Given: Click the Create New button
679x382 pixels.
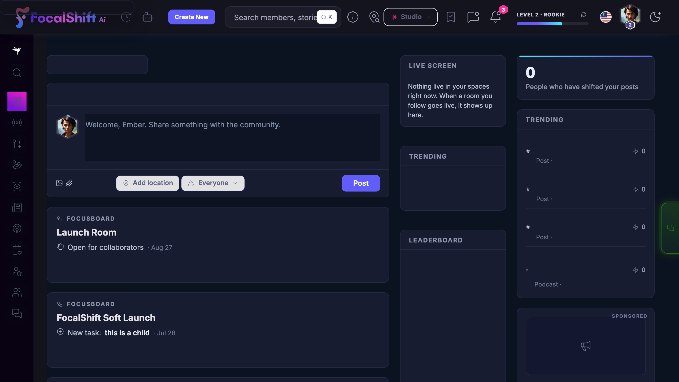Looking at the screenshot, I should click(191, 17).
